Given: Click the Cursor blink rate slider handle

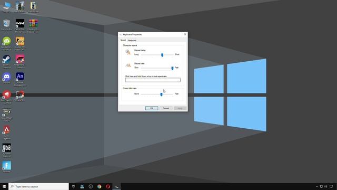Looking at the screenshot, I should tap(161, 94).
